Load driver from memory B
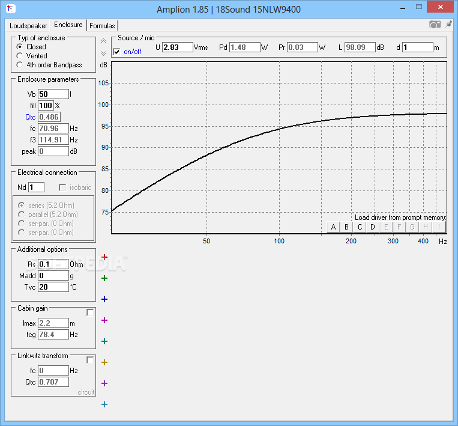This screenshot has width=458, height=426. point(346,227)
